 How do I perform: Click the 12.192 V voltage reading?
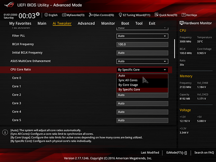(x=185, y=121)
